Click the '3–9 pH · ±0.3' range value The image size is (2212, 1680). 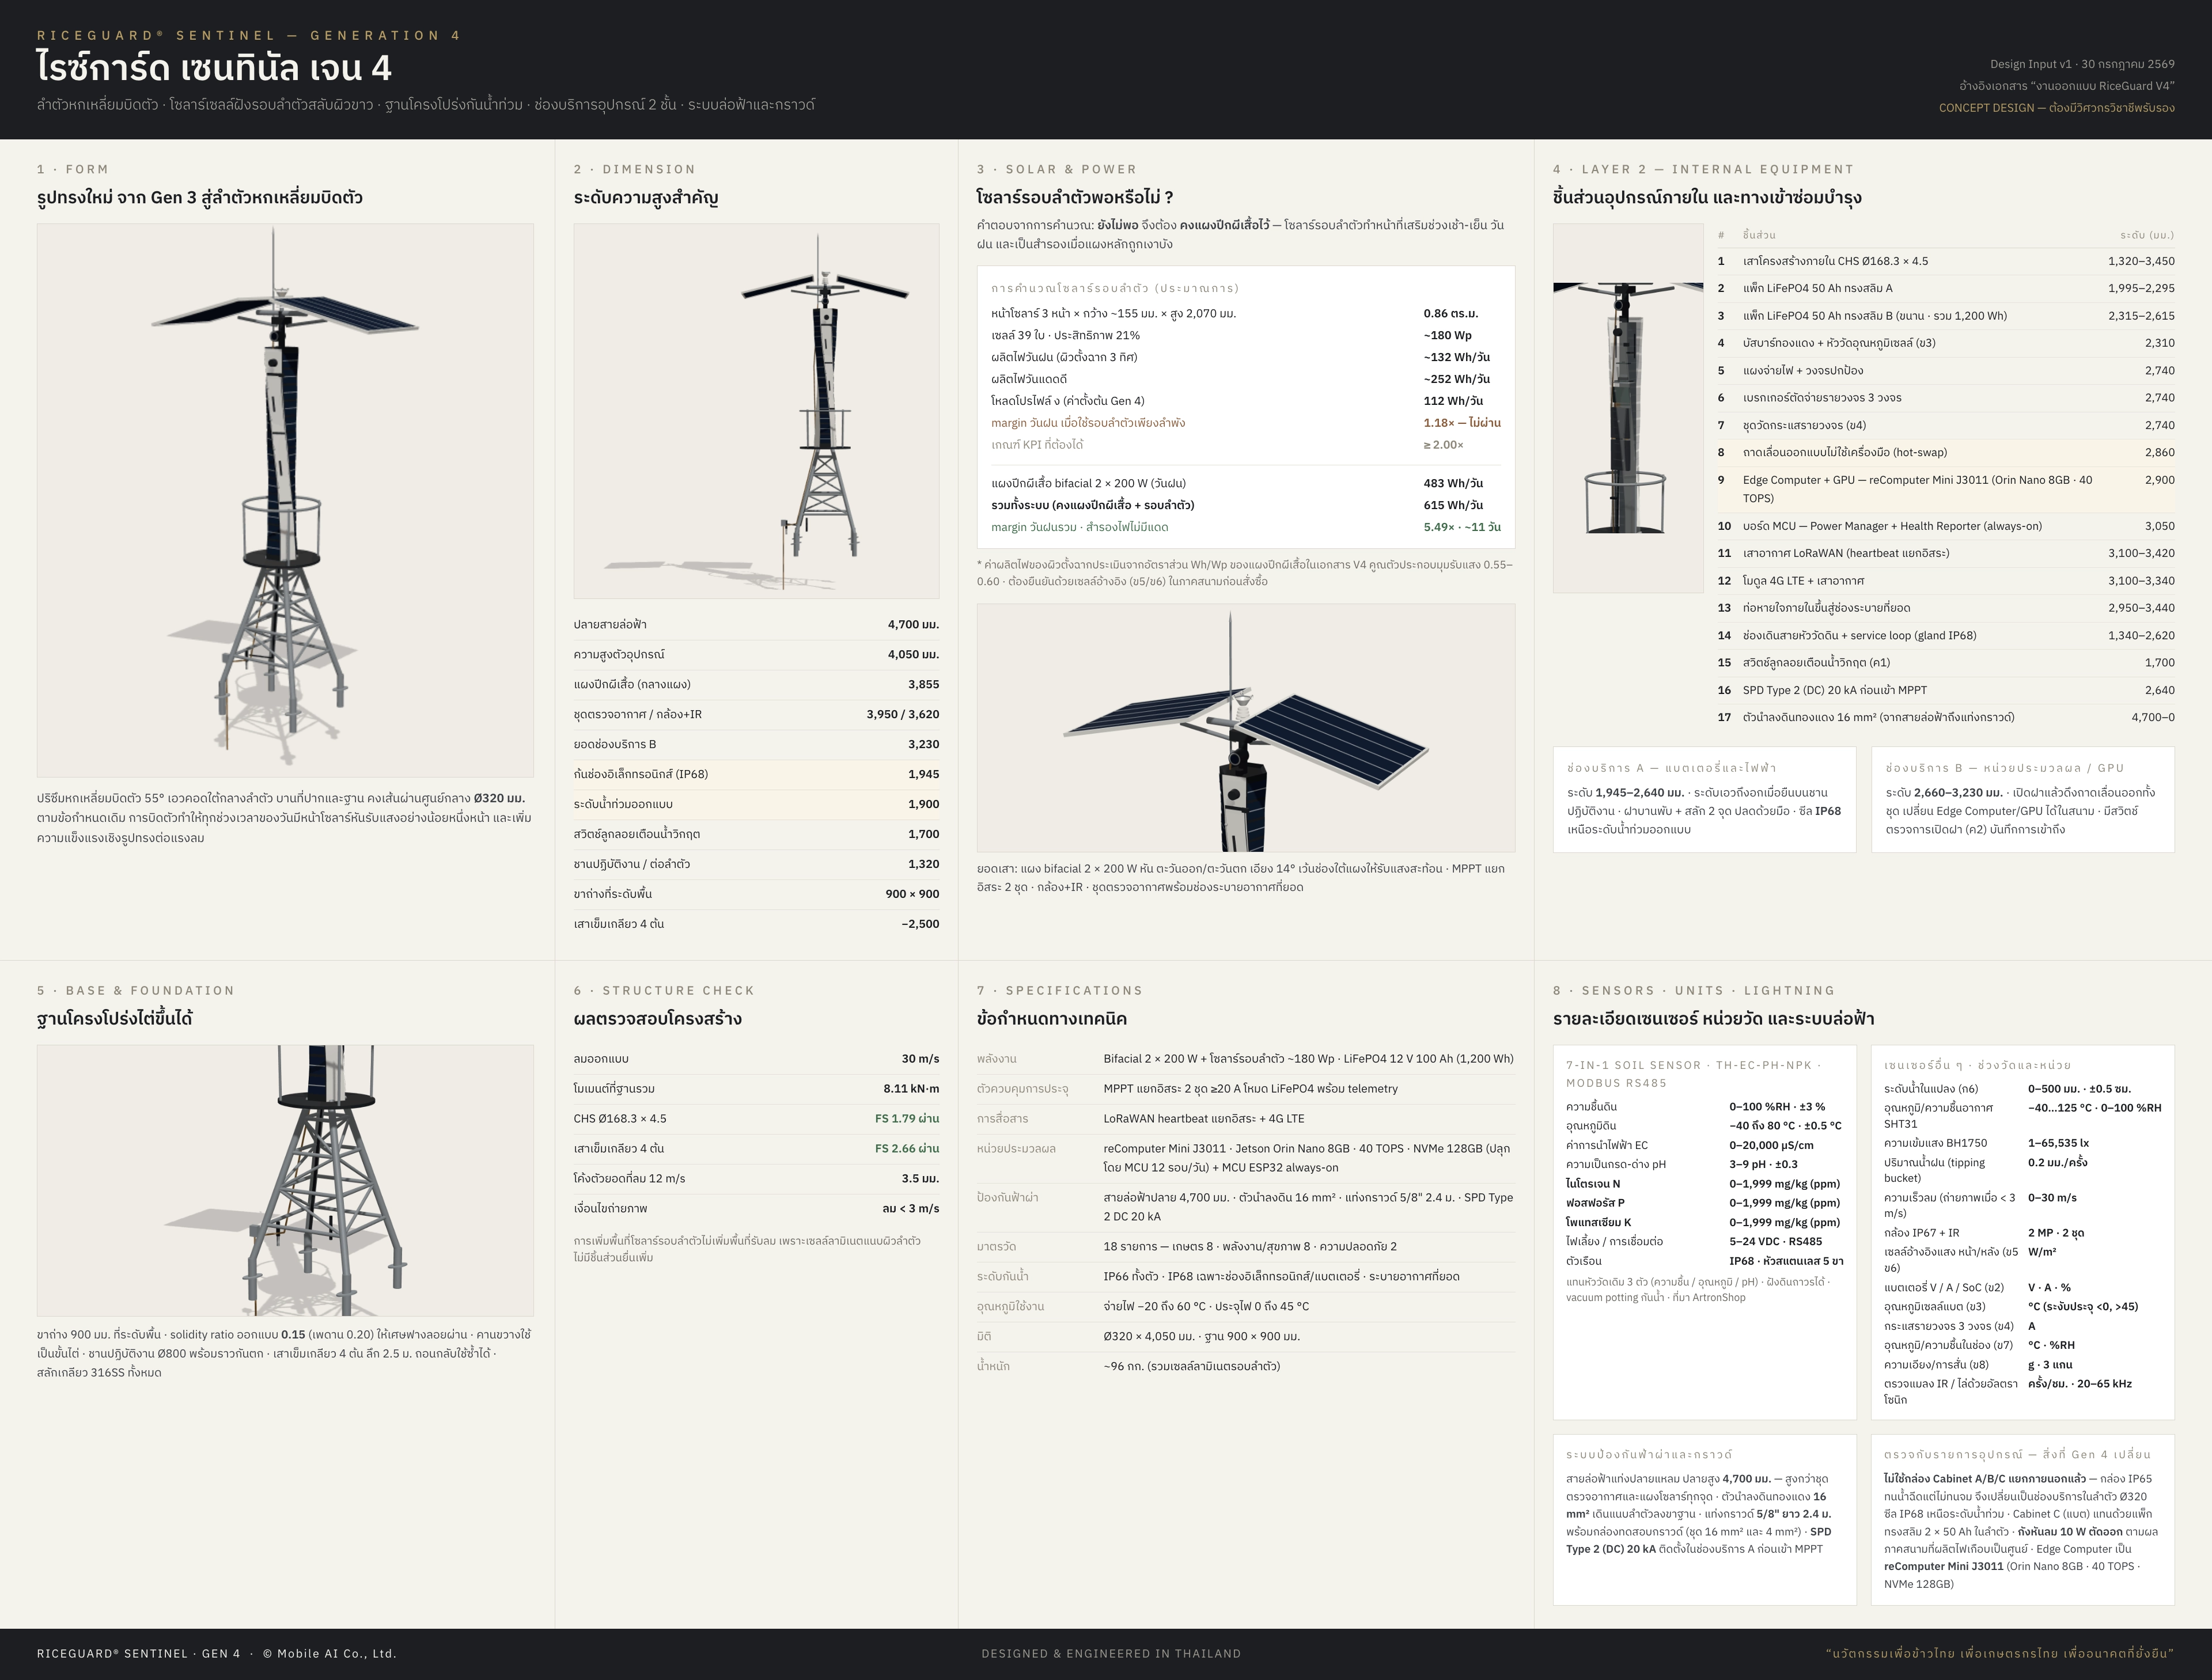(x=1763, y=1164)
